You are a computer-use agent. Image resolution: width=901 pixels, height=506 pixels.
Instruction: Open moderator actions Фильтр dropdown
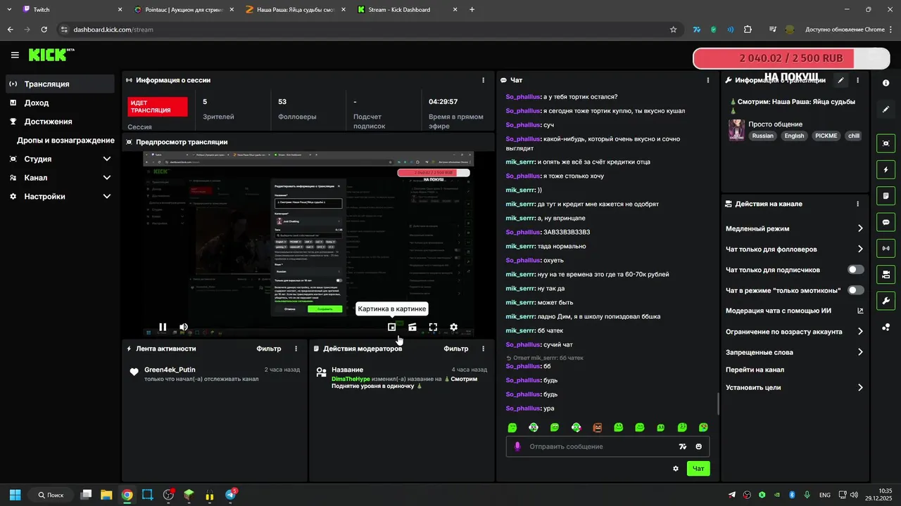click(x=455, y=349)
